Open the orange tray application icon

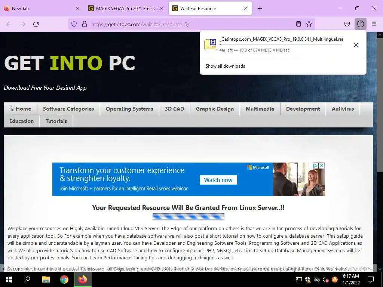click(x=335, y=280)
